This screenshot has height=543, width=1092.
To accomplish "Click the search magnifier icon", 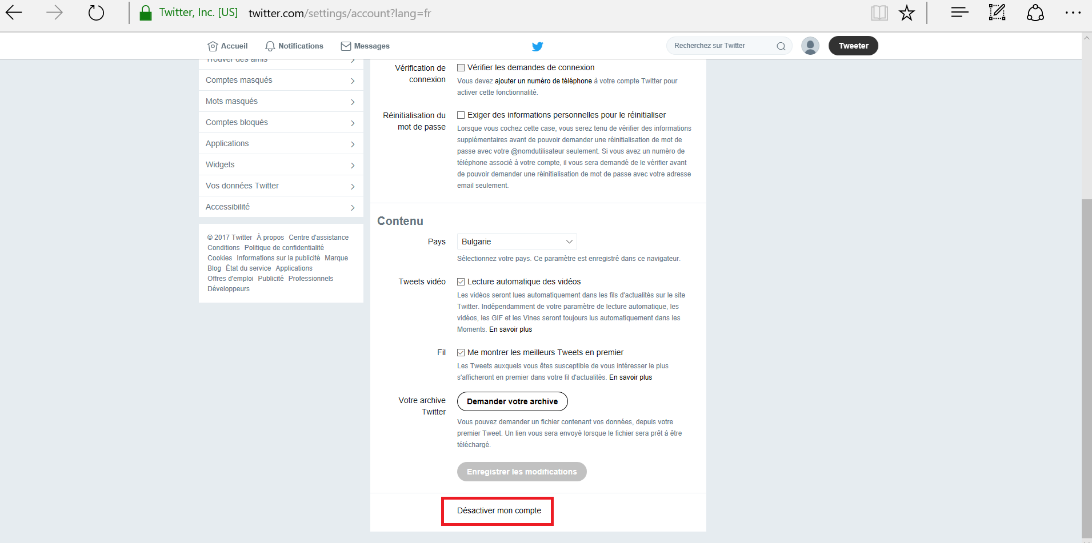I will coord(781,46).
